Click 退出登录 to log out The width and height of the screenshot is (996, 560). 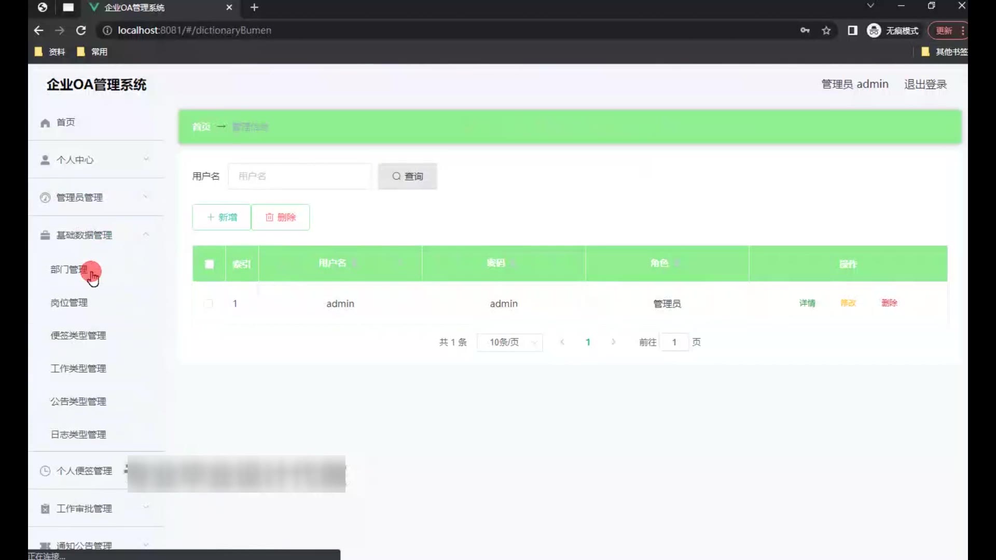pyautogui.click(x=925, y=85)
